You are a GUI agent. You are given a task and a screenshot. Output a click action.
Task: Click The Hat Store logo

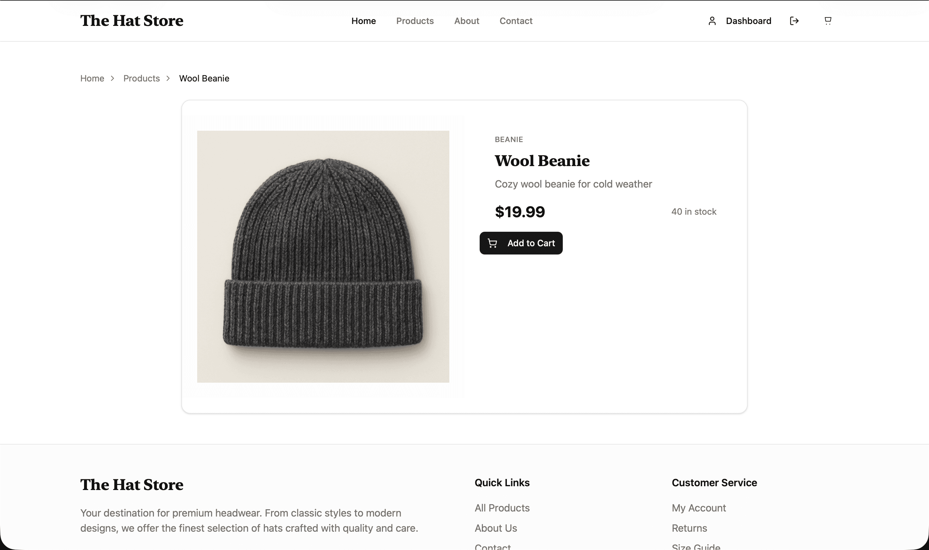pyautogui.click(x=131, y=21)
